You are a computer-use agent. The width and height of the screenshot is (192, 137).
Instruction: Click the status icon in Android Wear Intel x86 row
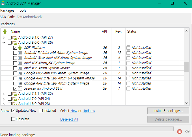[x=128, y=58]
